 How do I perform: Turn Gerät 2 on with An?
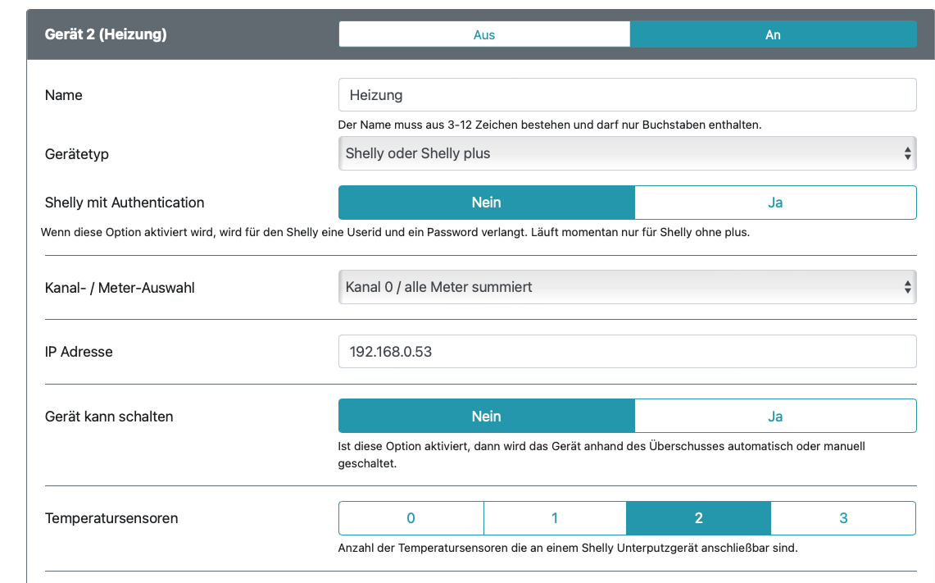coord(773,34)
